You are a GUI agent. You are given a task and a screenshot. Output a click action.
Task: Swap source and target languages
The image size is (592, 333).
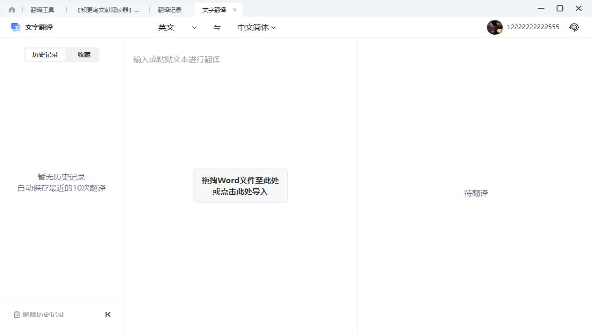216,27
